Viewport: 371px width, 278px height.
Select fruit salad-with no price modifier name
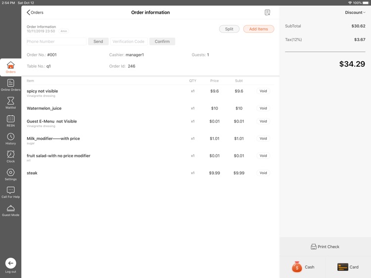click(58, 156)
